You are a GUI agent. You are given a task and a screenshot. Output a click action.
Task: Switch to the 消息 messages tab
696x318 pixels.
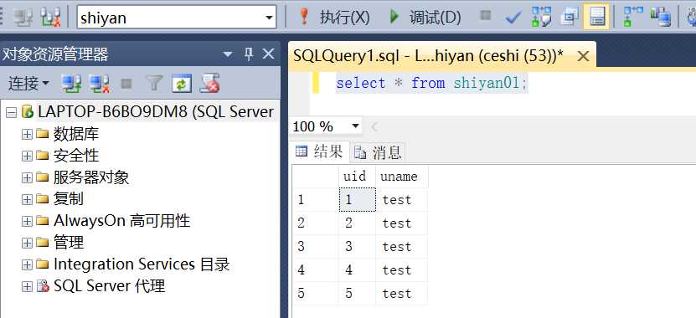pyautogui.click(x=379, y=152)
